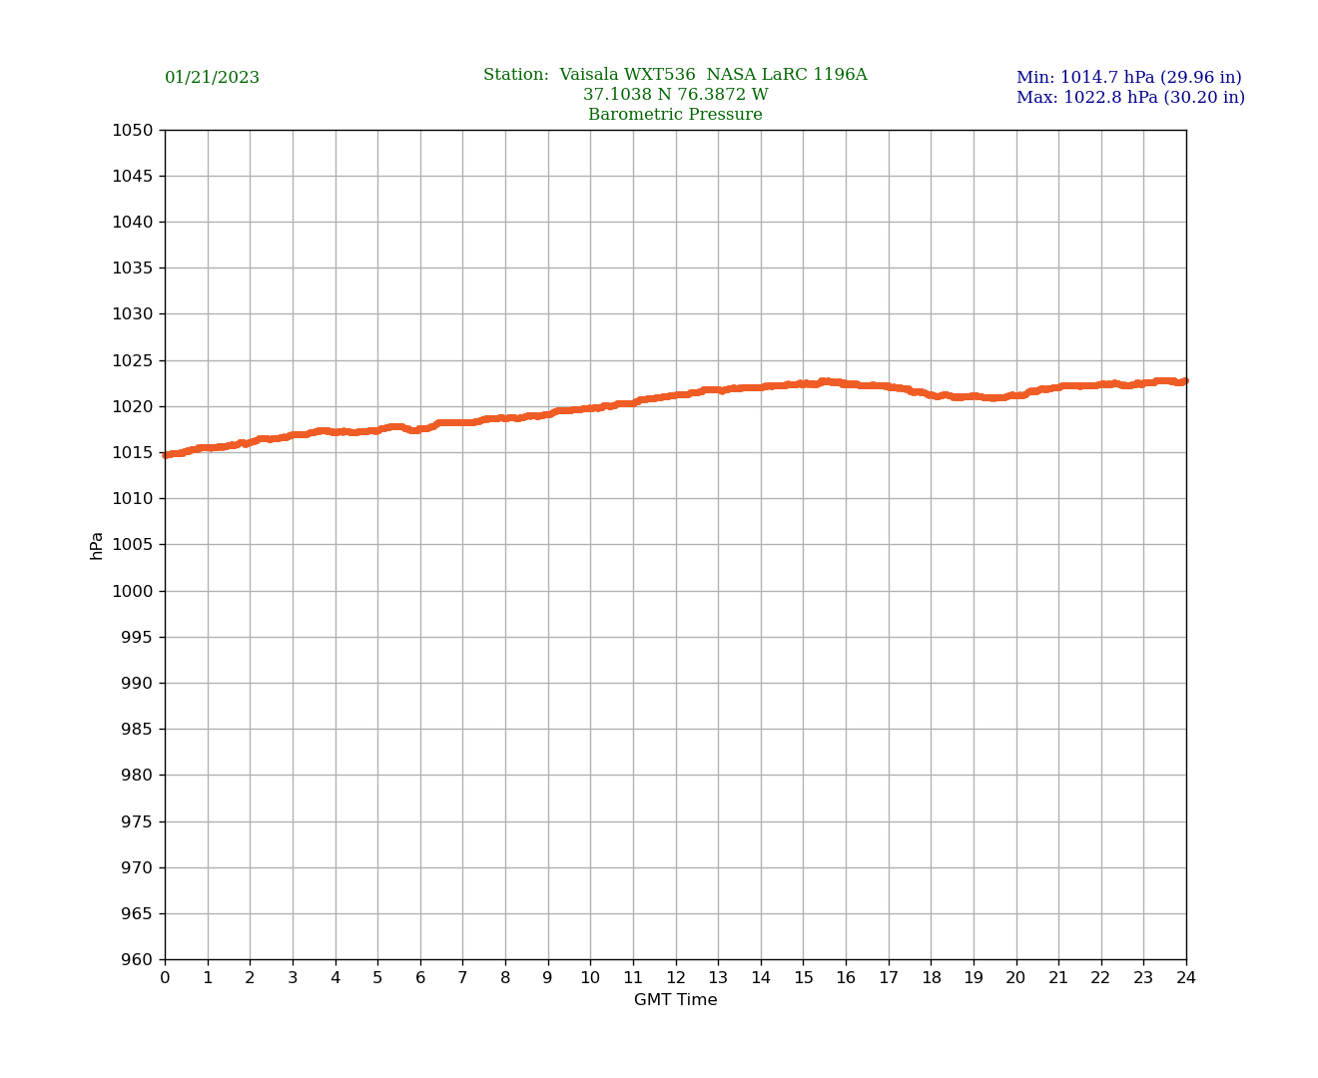Viewport: 1318px width, 1078px height.
Task: Click the 960 y-axis tick label
Action: (138, 960)
